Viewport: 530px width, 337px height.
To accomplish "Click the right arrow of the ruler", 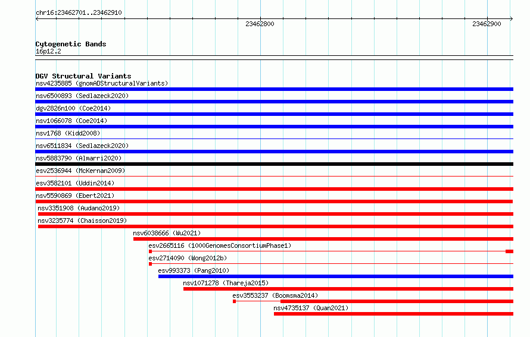I will (512, 19).
